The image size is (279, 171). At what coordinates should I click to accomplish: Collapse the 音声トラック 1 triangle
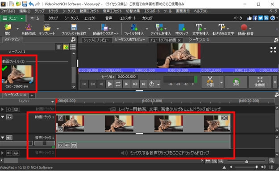click(3, 138)
